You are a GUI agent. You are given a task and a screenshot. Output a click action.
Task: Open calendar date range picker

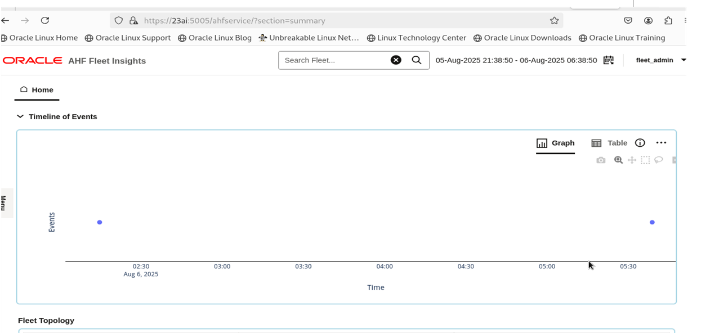coord(608,60)
